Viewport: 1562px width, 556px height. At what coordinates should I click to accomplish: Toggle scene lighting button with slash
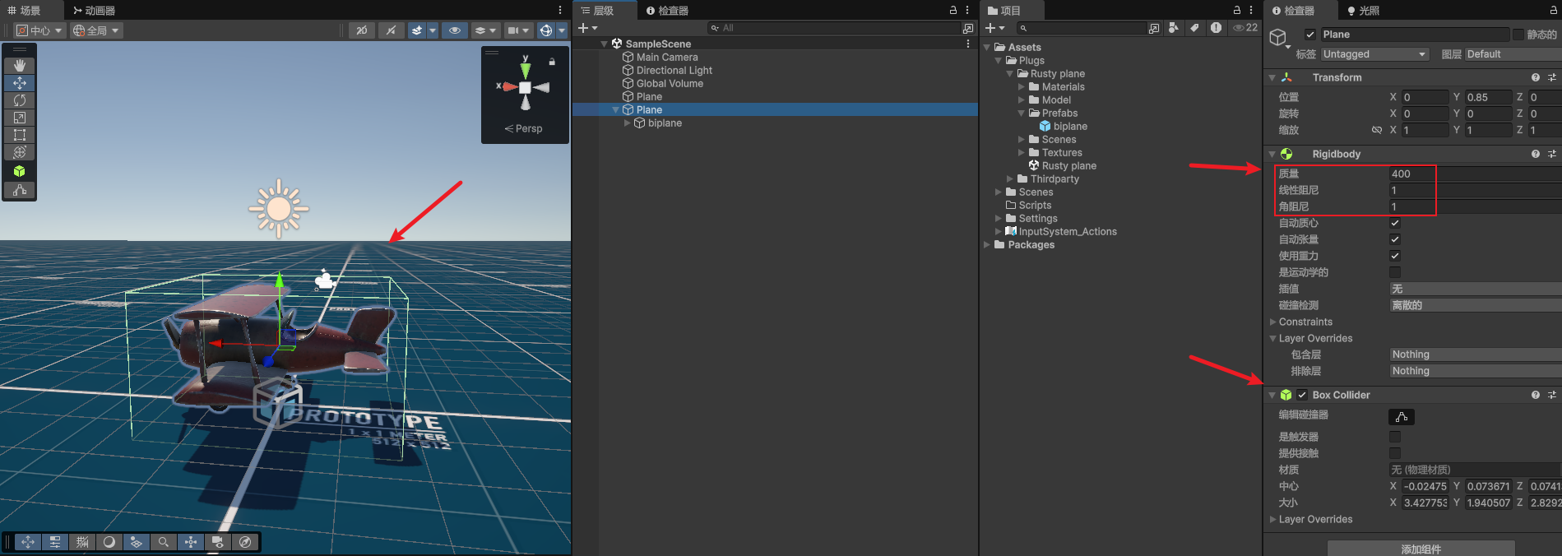pyautogui.click(x=391, y=30)
